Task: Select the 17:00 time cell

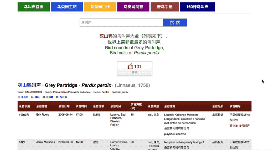Action: (x=79, y=115)
